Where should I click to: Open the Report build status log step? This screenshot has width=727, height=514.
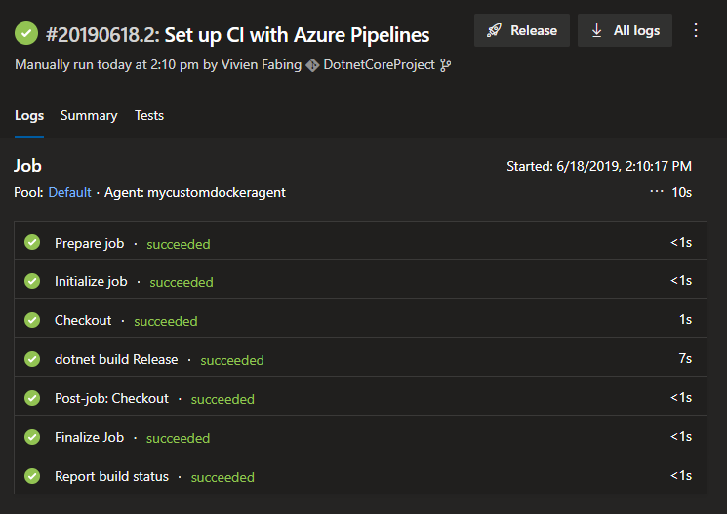(360, 475)
